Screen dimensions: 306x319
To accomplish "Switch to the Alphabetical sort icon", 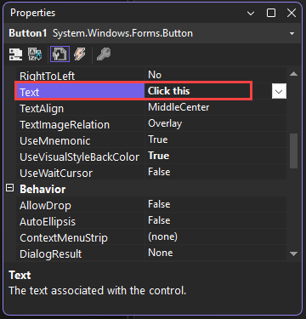I will click(35, 54).
